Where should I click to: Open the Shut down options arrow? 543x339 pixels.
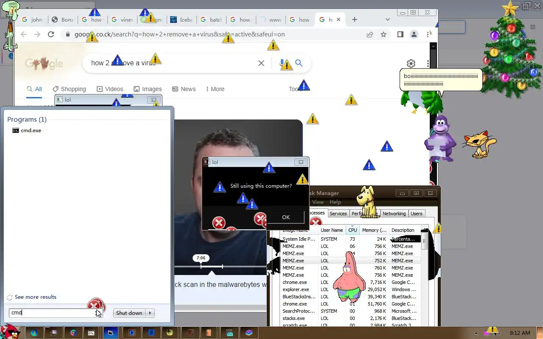click(x=150, y=313)
